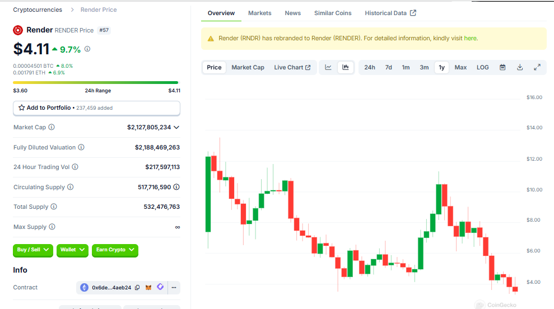Expand chart to fullscreen

point(537,67)
